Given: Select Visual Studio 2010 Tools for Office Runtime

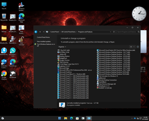Looking at the screenshot, I should point(116,50).
